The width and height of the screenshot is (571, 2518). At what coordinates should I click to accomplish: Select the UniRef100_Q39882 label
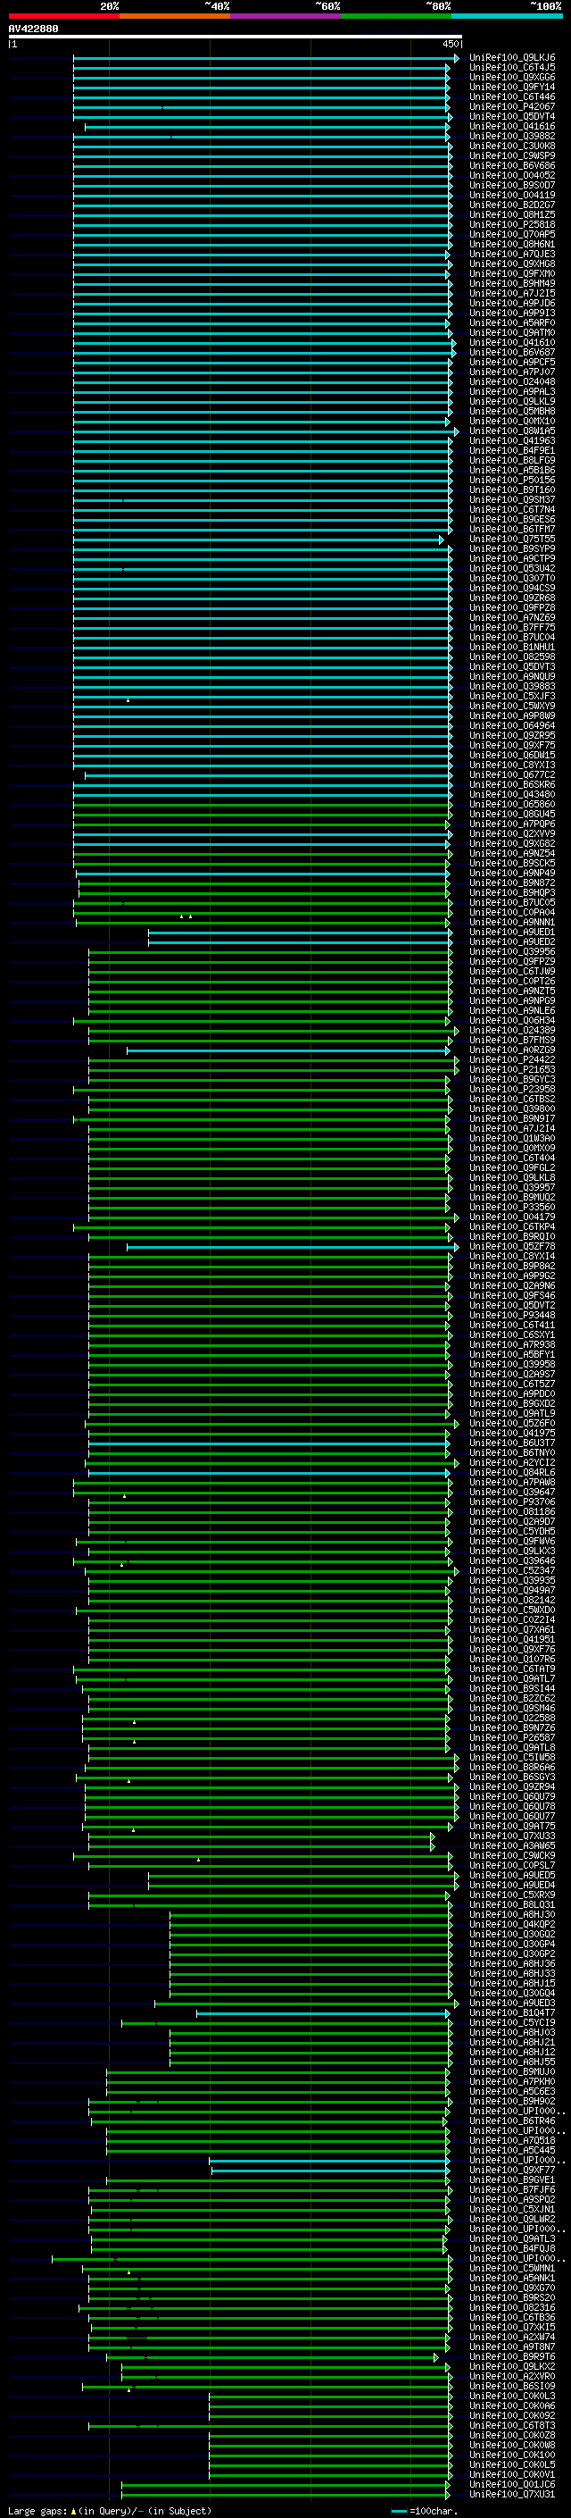[512, 136]
